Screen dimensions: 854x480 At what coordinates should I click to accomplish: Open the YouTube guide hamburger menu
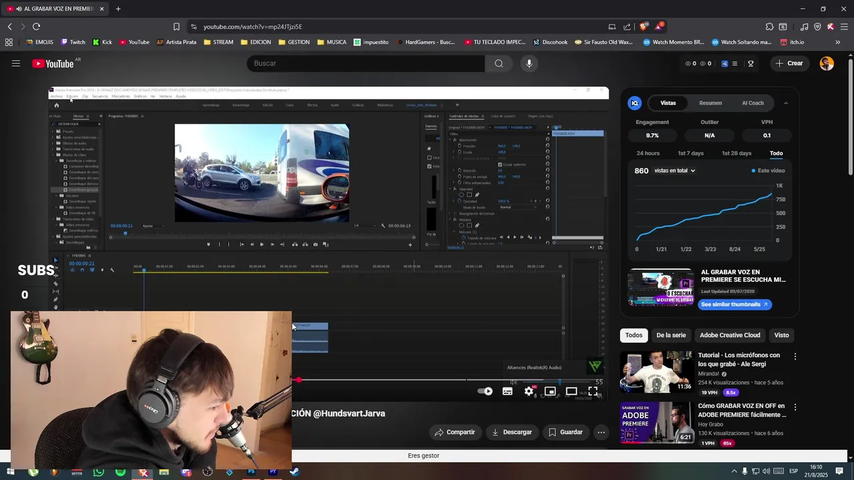click(x=16, y=63)
